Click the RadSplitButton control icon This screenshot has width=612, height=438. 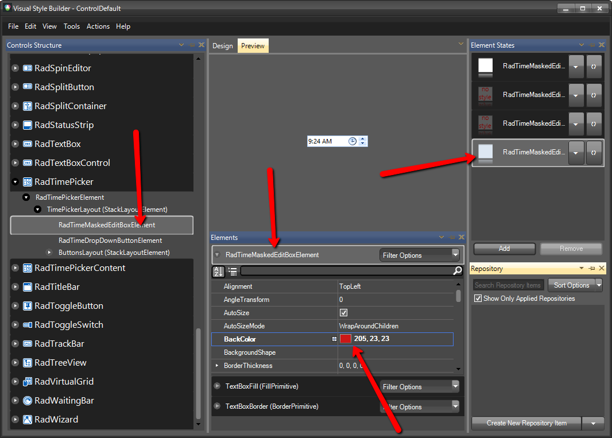tap(28, 87)
